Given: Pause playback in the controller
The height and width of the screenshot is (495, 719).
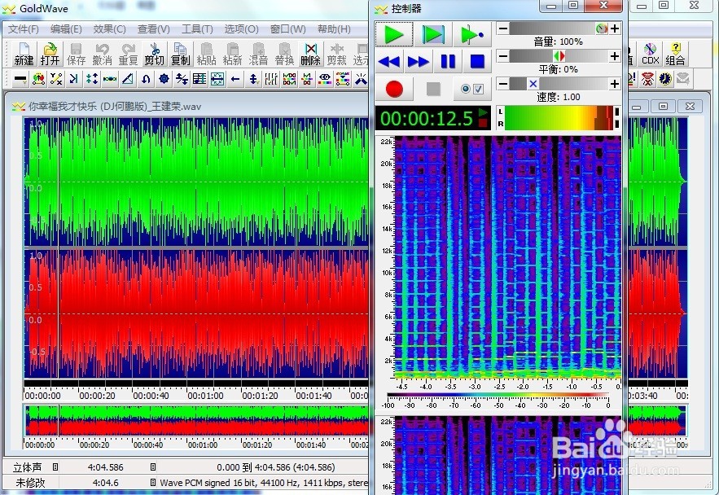Looking at the screenshot, I should pos(448,61).
